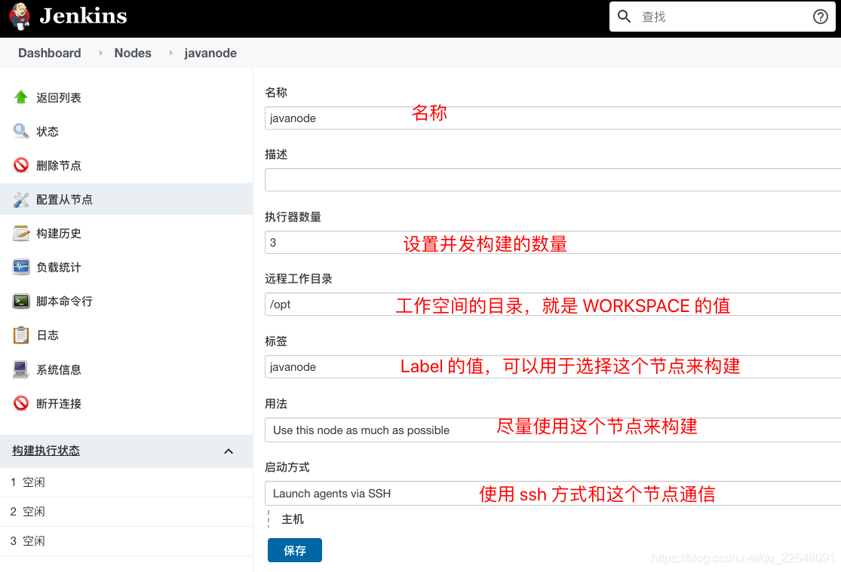Screen dimensions: 841x572
Task: Click the 主机 host label
Action: coord(293,519)
